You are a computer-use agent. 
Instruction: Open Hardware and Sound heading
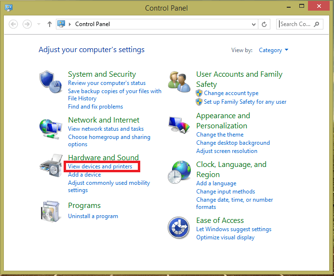(x=103, y=157)
